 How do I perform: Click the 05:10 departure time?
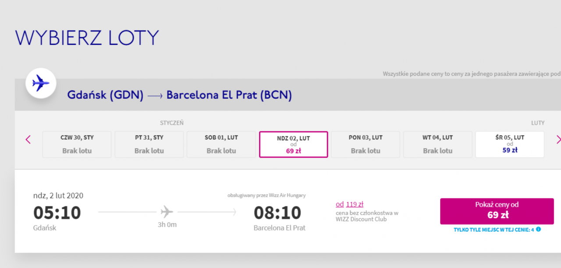(x=57, y=213)
